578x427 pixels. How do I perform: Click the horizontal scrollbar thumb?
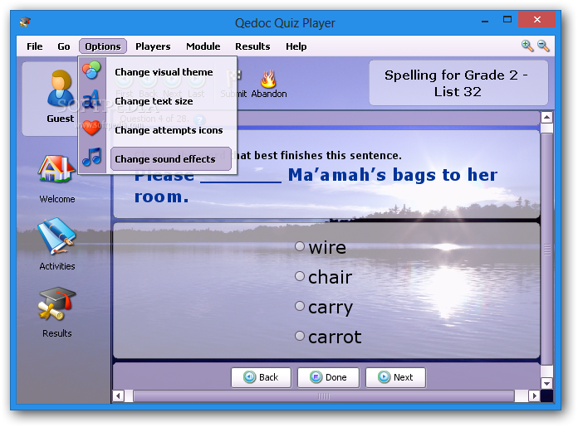(324, 396)
